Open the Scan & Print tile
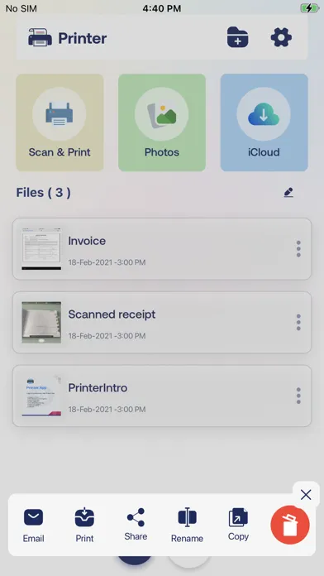Viewport: 324px width, 576px height. pyautogui.click(x=60, y=122)
